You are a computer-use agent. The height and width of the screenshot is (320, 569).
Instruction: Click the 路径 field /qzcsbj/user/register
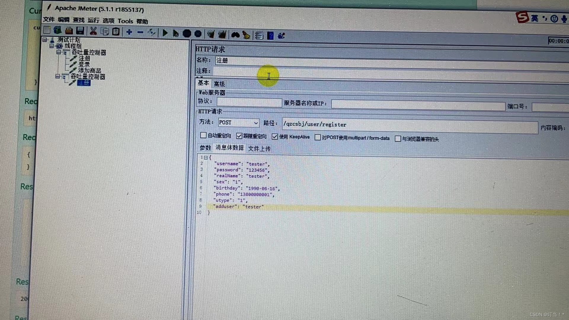(410, 126)
